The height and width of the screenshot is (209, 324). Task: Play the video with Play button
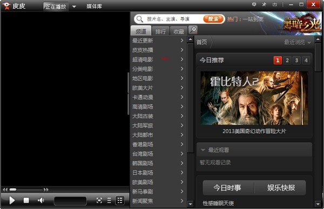click(x=12, y=200)
